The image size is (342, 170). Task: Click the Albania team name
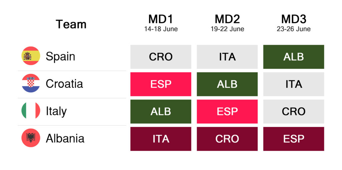(65, 138)
